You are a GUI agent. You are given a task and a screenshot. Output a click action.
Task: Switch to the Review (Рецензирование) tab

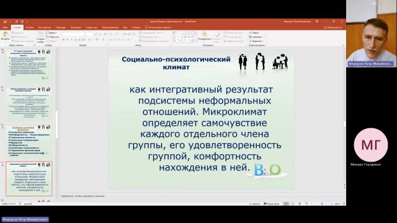(110, 27)
